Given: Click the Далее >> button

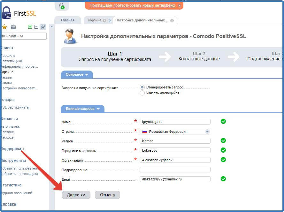Looking at the screenshot, I should tap(76, 195).
